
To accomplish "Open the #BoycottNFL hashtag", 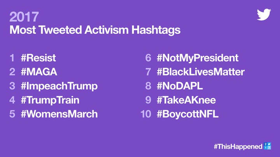I will pyautogui.click(x=187, y=114).
